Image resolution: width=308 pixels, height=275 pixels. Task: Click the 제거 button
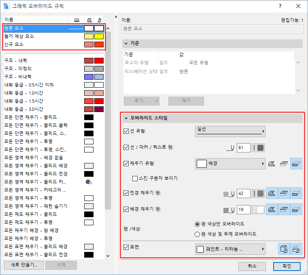click(x=186, y=101)
